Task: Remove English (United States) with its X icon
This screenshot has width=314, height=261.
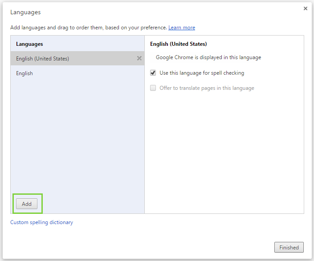Action: pos(139,58)
